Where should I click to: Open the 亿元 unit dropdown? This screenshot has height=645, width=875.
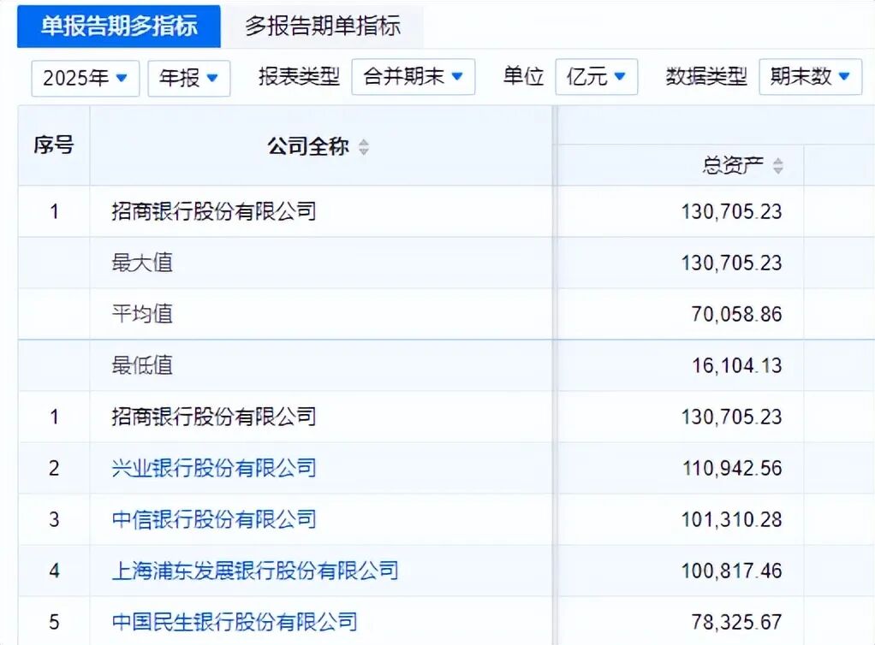[596, 76]
